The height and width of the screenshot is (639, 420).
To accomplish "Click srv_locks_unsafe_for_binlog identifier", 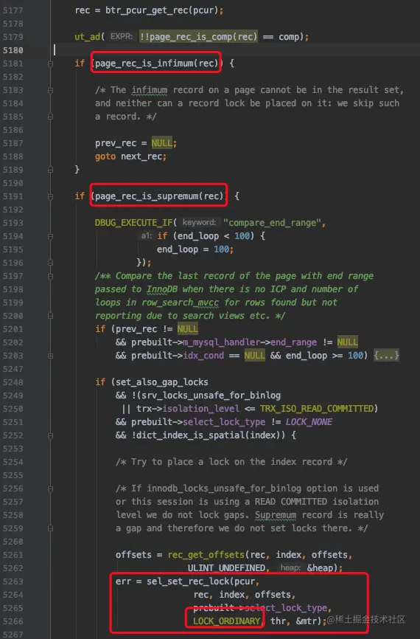I will pos(211,396).
